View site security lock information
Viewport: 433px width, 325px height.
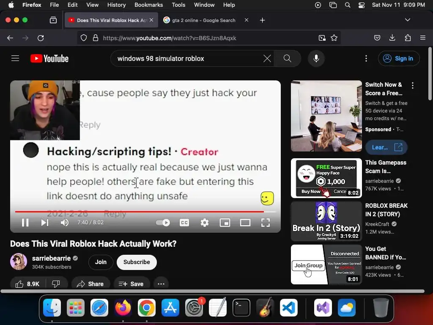click(96, 38)
